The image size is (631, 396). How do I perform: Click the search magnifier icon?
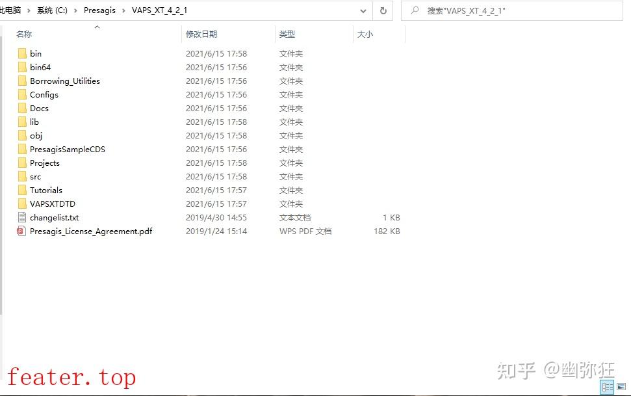tap(415, 10)
